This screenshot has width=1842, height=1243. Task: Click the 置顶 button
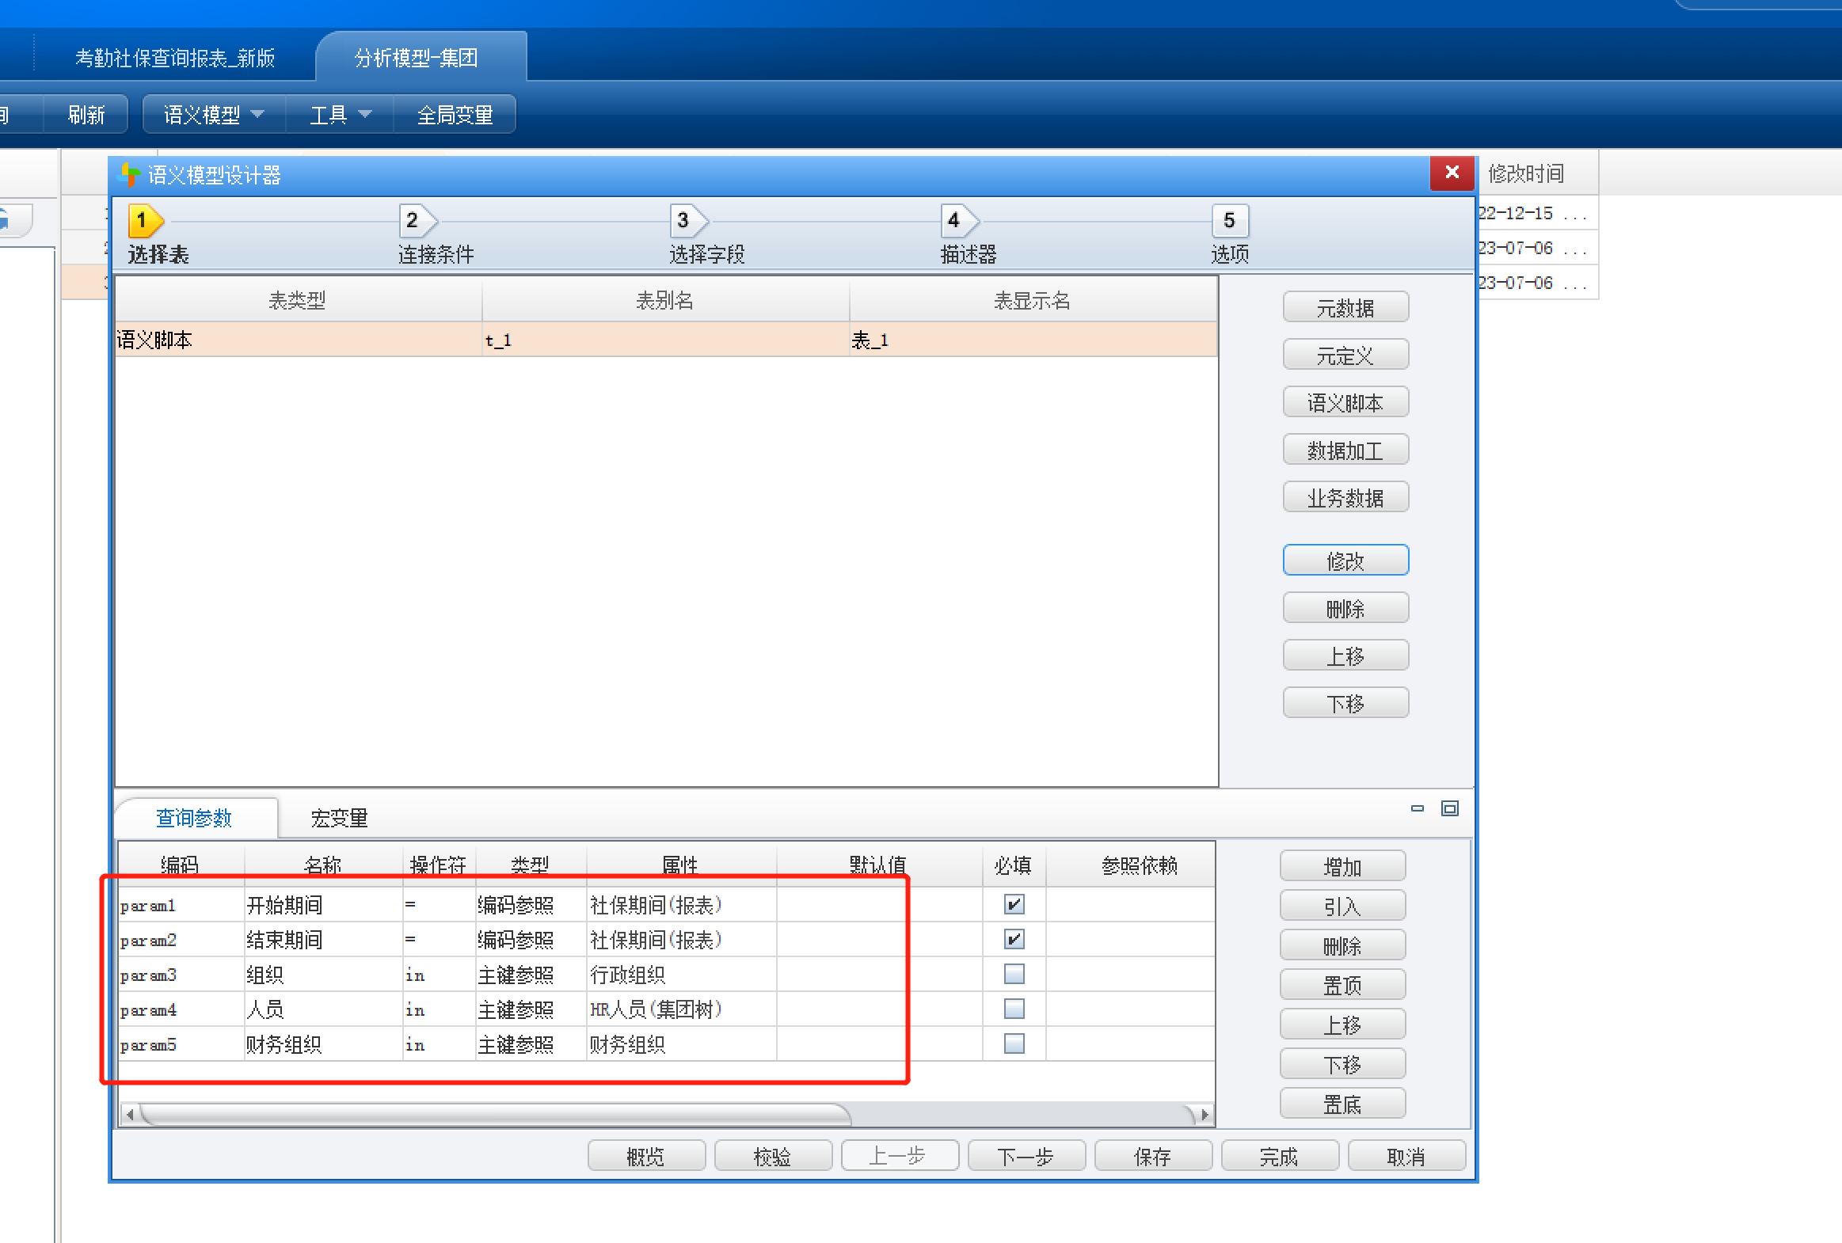(1342, 986)
